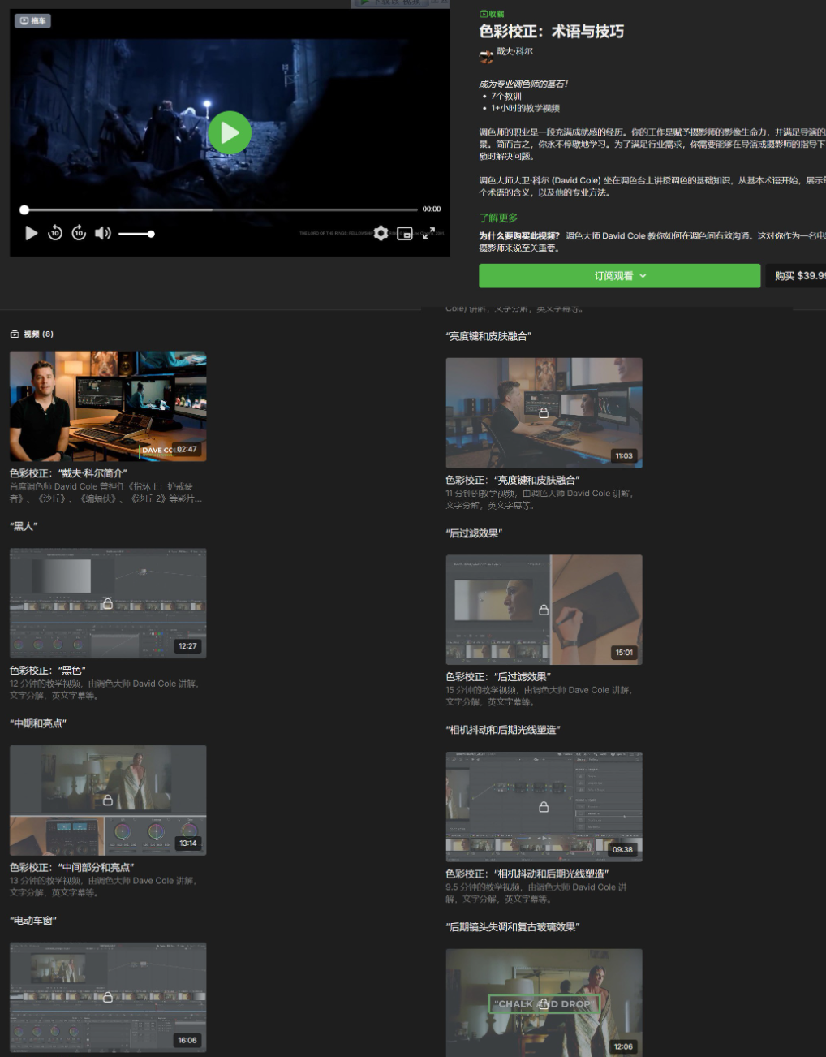Enable picture-in-picture mode
The image size is (826, 1057).
click(x=405, y=234)
